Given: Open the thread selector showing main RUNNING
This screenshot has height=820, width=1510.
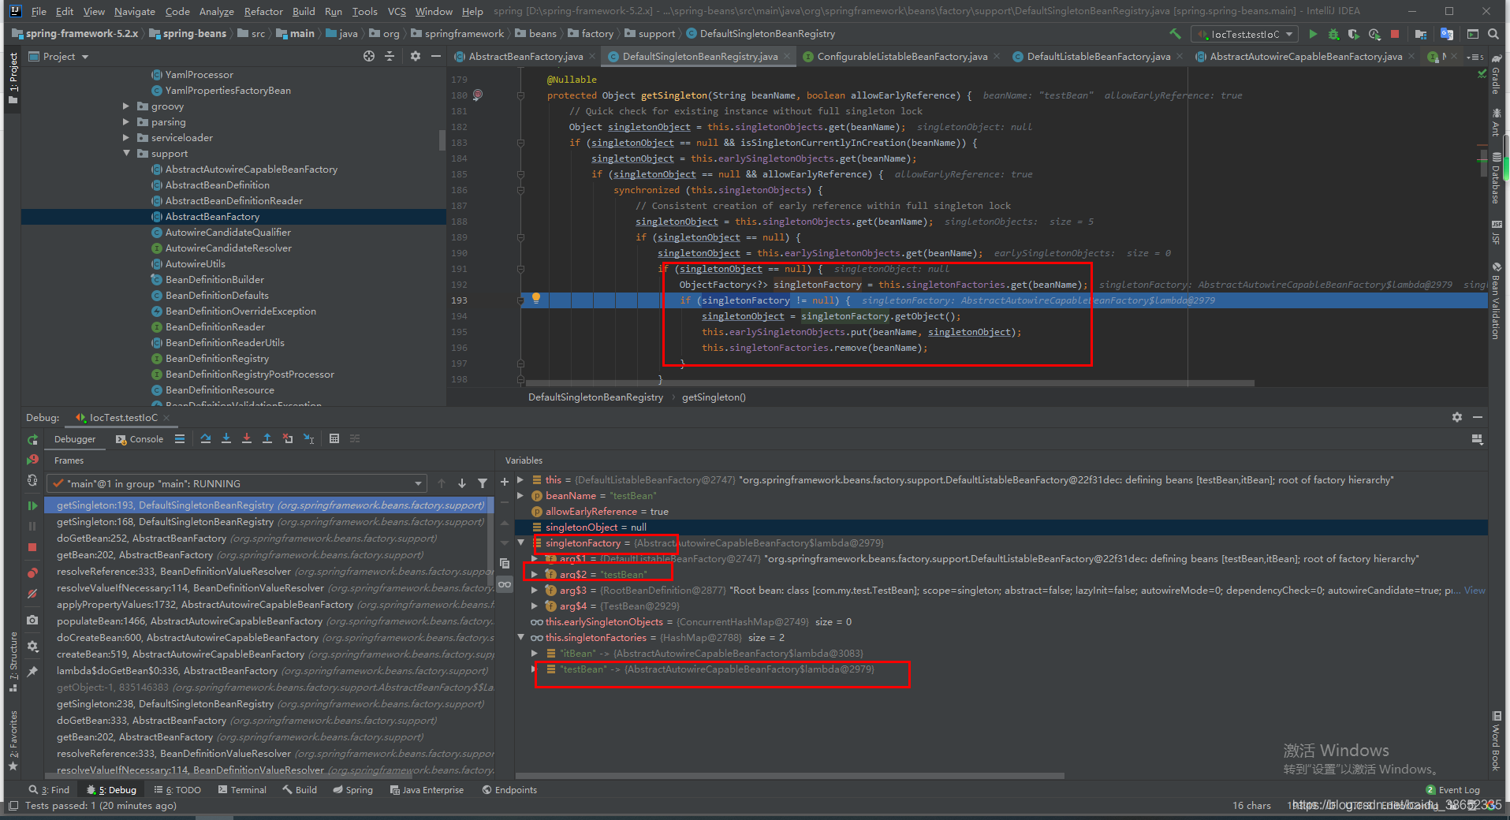Looking at the screenshot, I should click(x=236, y=483).
